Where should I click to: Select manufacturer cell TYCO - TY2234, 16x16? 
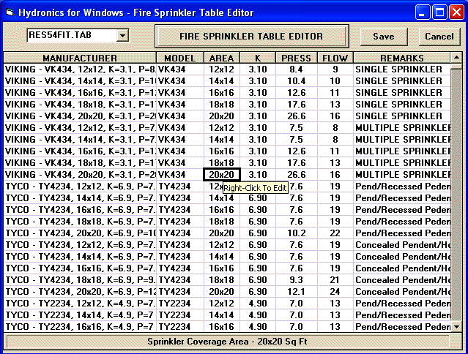[80, 327]
